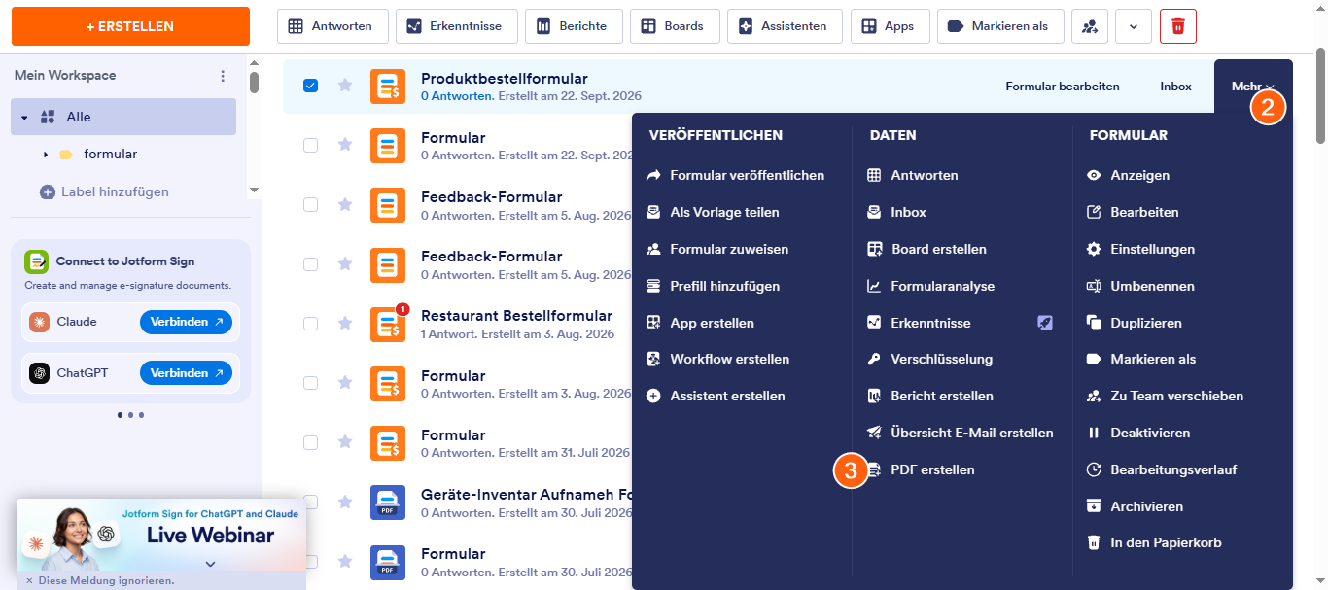
Task: Choose Archivieren in the menu
Action: click(1135, 506)
